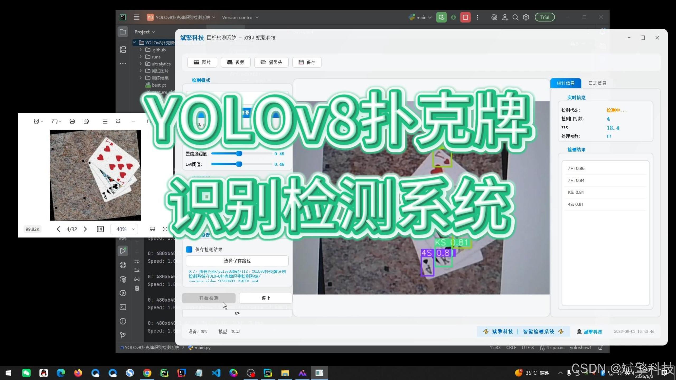Expand the ultralytics folder
The height and width of the screenshot is (380, 676).
[140, 64]
